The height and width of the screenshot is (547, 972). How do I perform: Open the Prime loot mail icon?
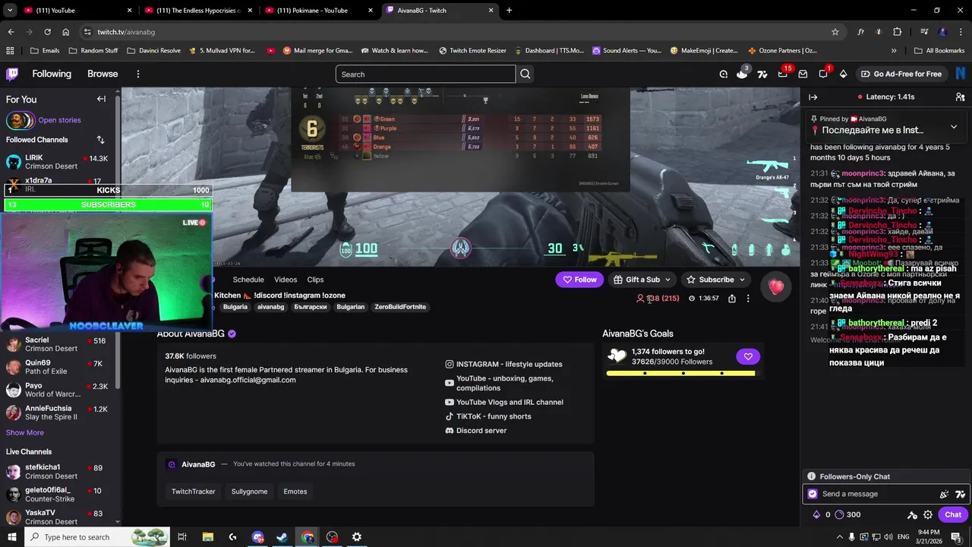coord(803,74)
